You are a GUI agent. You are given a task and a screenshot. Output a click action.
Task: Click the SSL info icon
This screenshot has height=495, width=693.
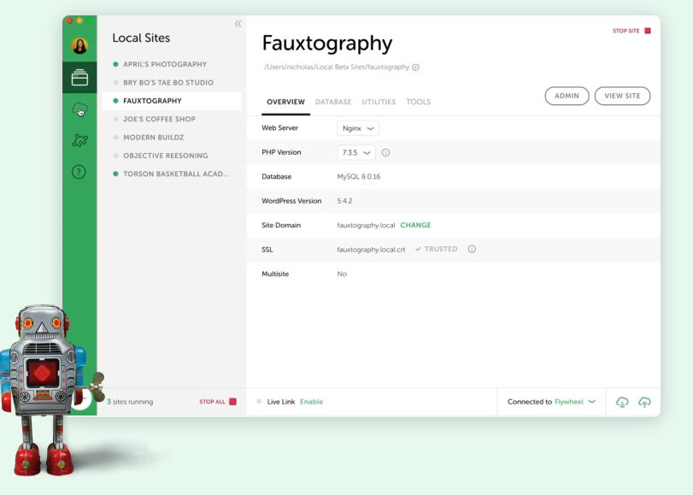click(472, 249)
